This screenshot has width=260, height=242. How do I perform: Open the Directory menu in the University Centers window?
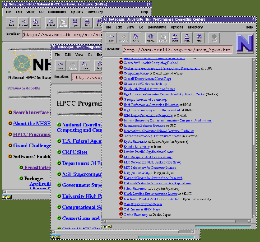tap(195, 27)
